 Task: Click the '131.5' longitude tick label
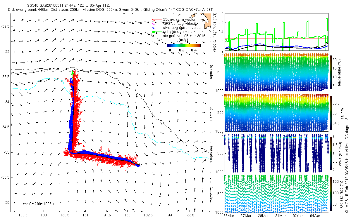[106, 215]
